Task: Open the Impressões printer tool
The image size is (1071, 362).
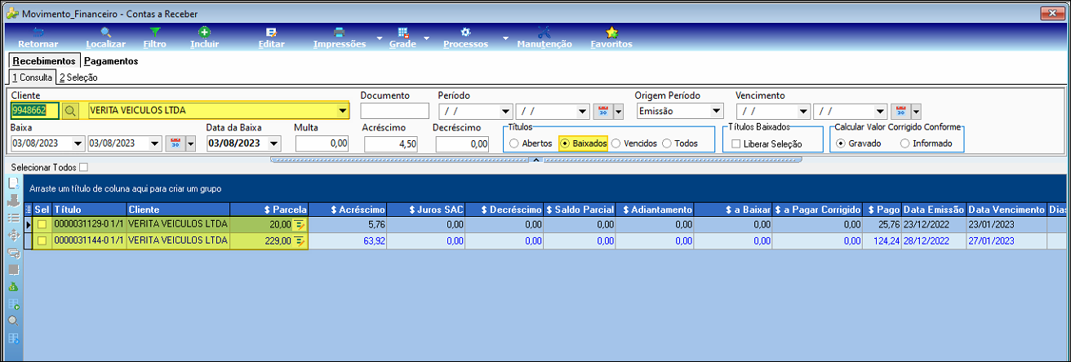Action: (x=340, y=33)
